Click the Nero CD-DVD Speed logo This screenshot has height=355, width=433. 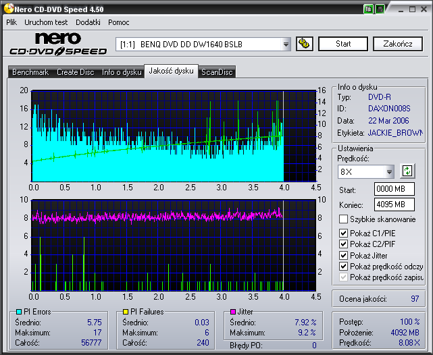tap(58, 44)
